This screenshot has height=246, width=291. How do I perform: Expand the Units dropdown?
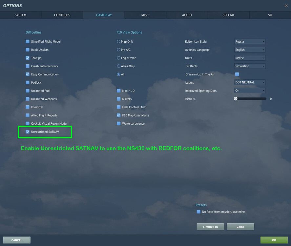tap(250, 58)
